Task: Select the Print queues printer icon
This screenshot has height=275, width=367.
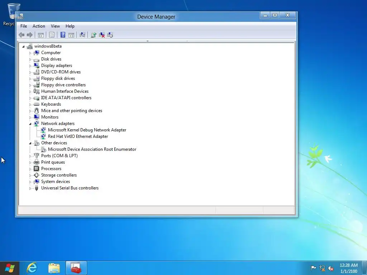Action: (37, 162)
